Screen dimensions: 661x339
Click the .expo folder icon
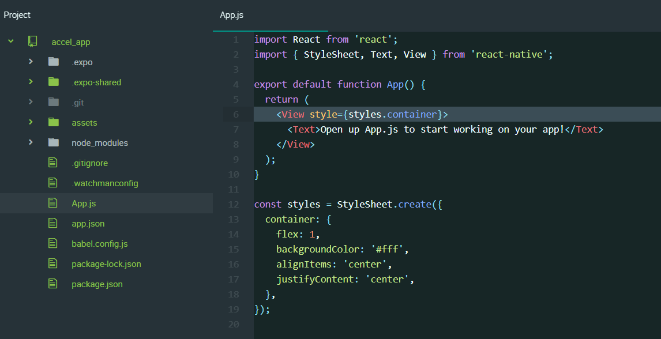tap(54, 62)
